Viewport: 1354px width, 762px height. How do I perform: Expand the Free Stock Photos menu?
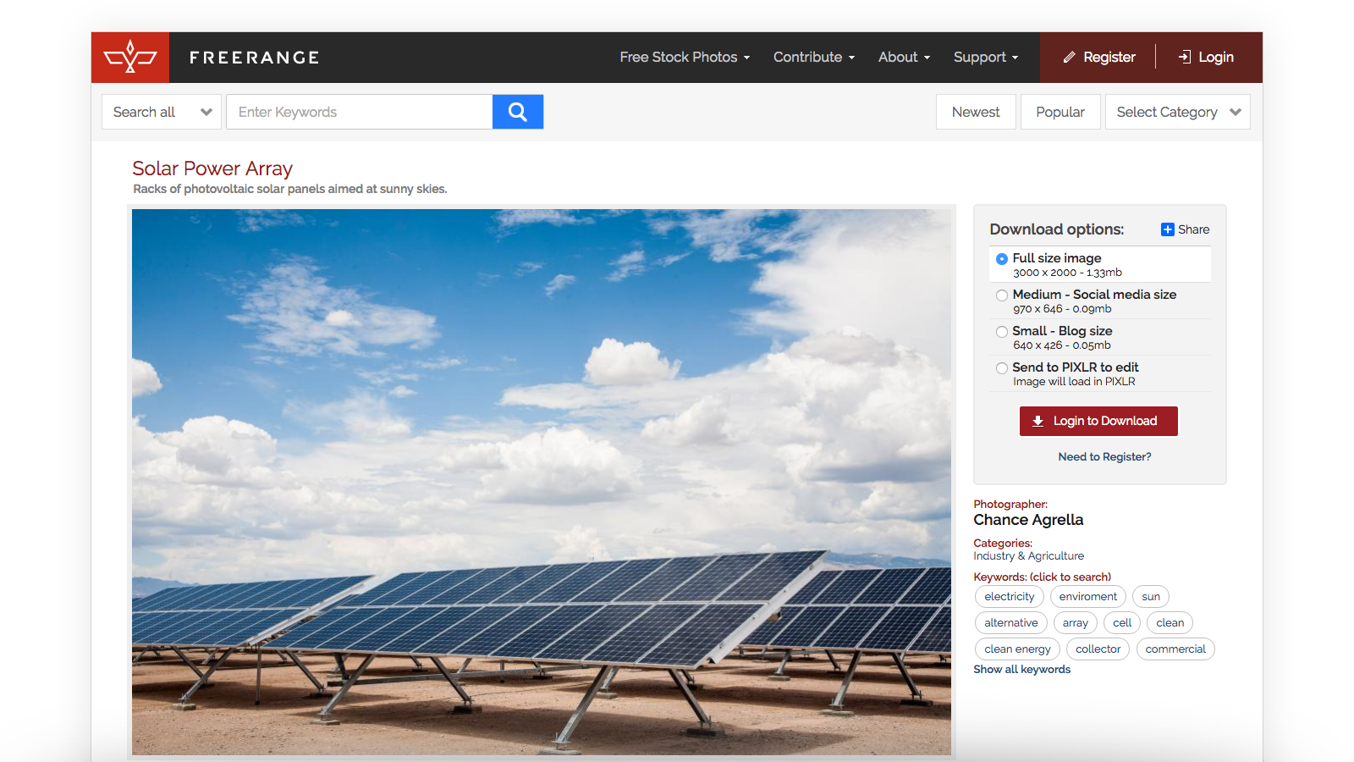[685, 58]
